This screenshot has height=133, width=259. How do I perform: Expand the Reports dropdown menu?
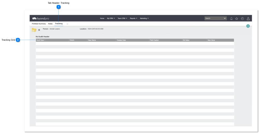pyautogui.click(x=134, y=18)
